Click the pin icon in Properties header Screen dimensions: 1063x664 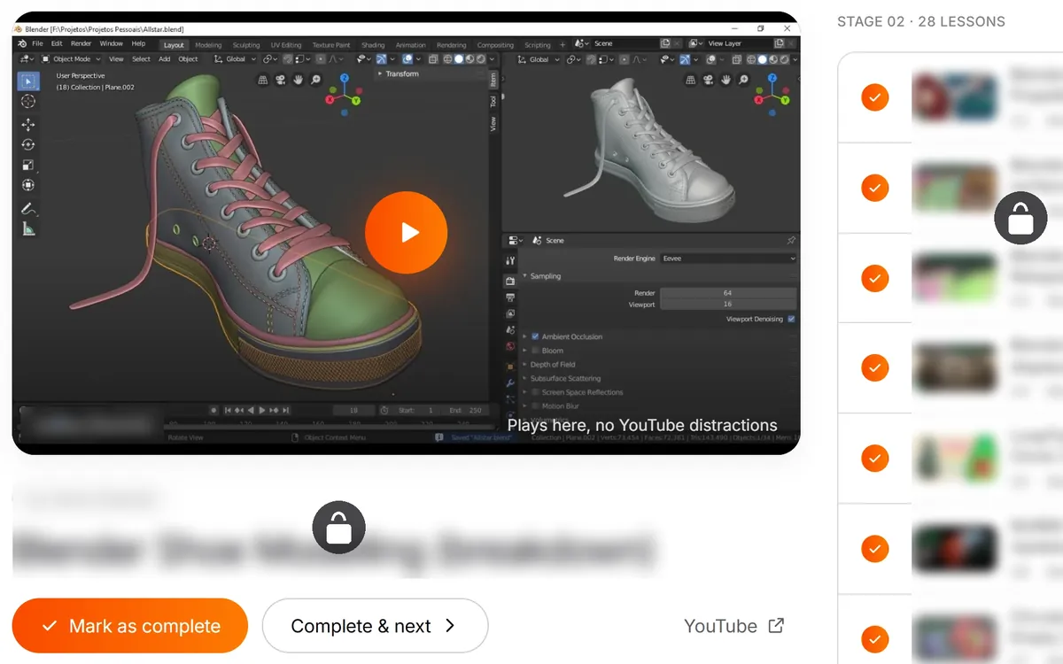(791, 240)
